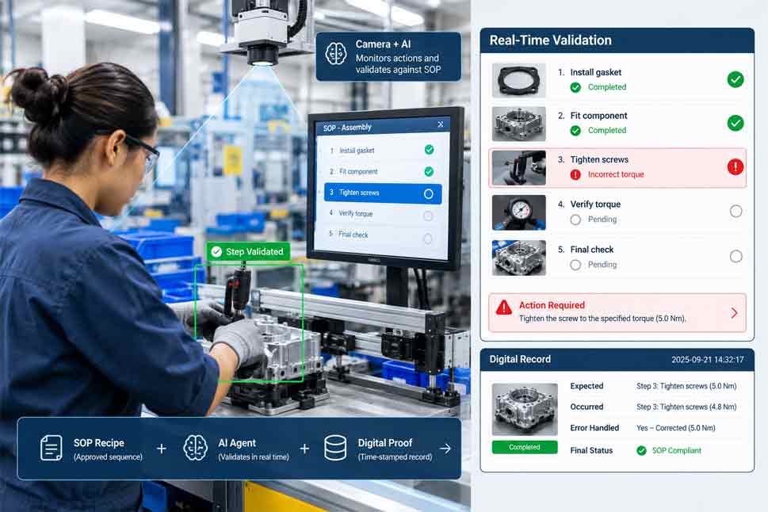The height and width of the screenshot is (512, 768).
Task: Click the Install gasket step title
Action: click(x=595, y=72)
